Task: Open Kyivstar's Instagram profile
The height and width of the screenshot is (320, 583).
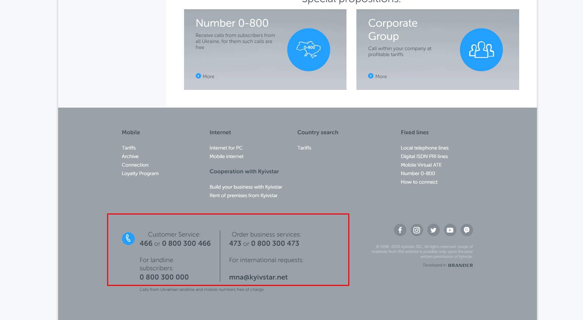Action: click(x=417, y=230)
